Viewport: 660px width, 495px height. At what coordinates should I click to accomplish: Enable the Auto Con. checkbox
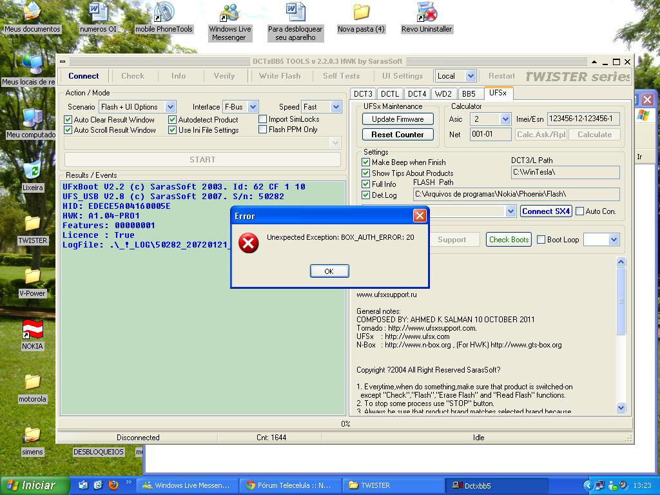pos(579,211)
